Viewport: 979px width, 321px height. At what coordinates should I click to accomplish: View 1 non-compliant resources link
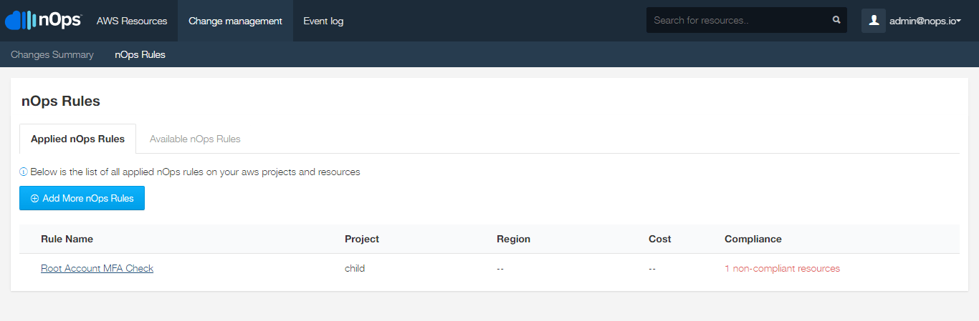782,269
